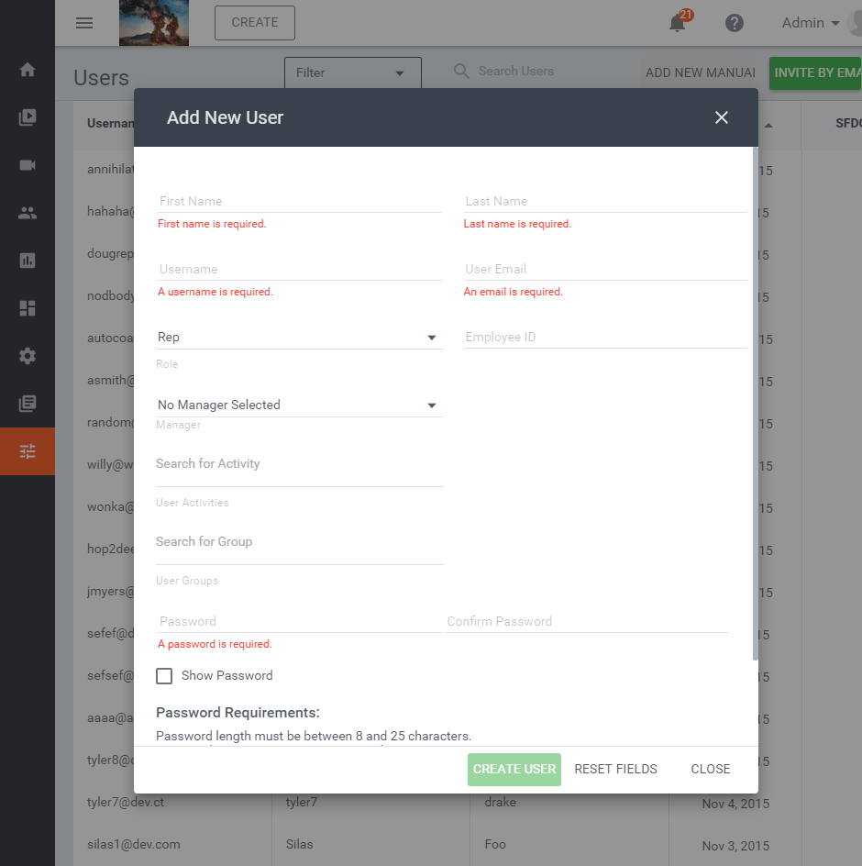
Task: Expand the Admin account menu
Action: tap(811, 23)
